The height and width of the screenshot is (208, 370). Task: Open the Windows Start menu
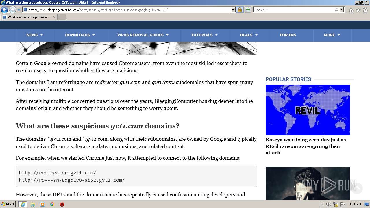click(8, 204)
